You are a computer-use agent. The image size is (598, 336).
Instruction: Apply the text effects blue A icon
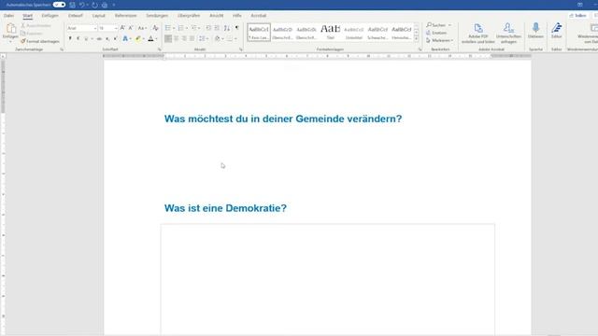pyautogui.click(x=125, y=38)
